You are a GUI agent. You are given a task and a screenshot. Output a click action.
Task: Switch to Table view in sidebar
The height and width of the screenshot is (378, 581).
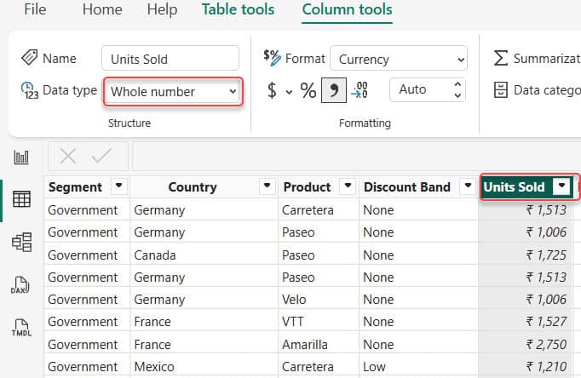point(21,199)
